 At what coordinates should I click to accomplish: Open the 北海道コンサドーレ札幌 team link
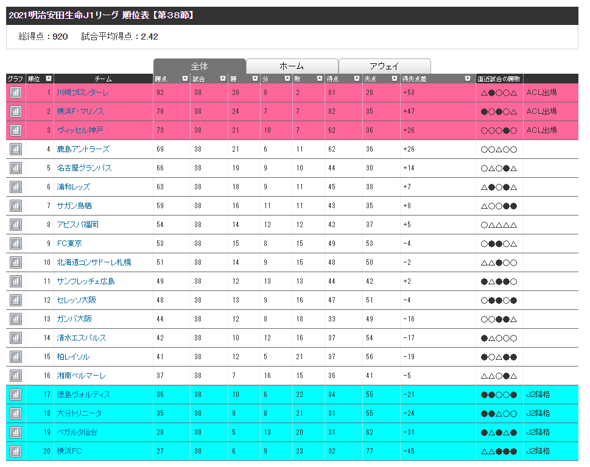coord(94,262)
